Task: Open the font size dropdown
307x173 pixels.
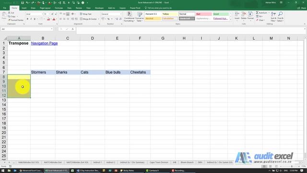Action: [x=49, y=14]
